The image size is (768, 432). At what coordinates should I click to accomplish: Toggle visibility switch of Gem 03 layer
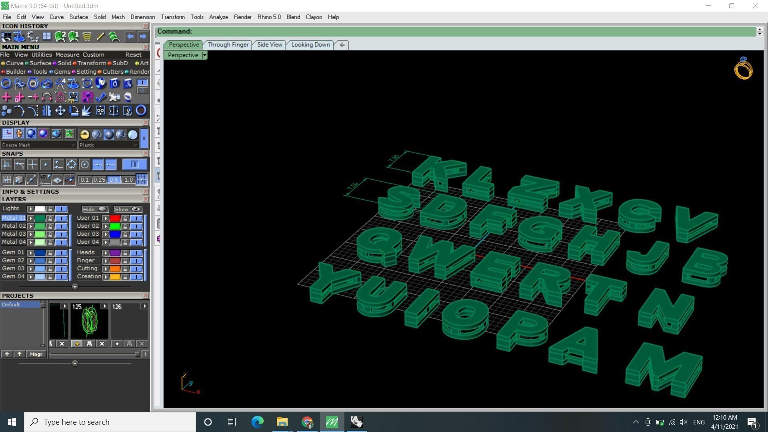click(x=61, y=268)
